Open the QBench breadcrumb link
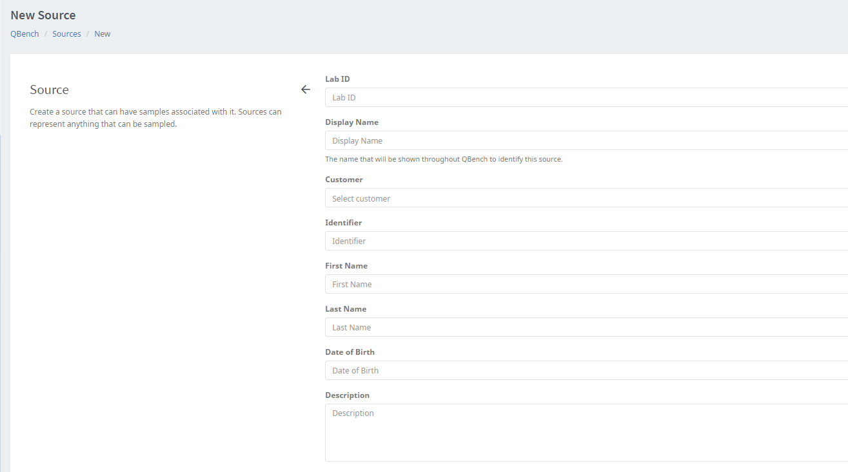848x472 pixels. (x=25, y=33)
